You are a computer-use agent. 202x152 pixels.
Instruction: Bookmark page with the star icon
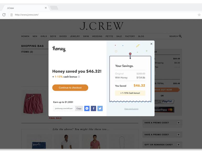[x=199, y=15]
